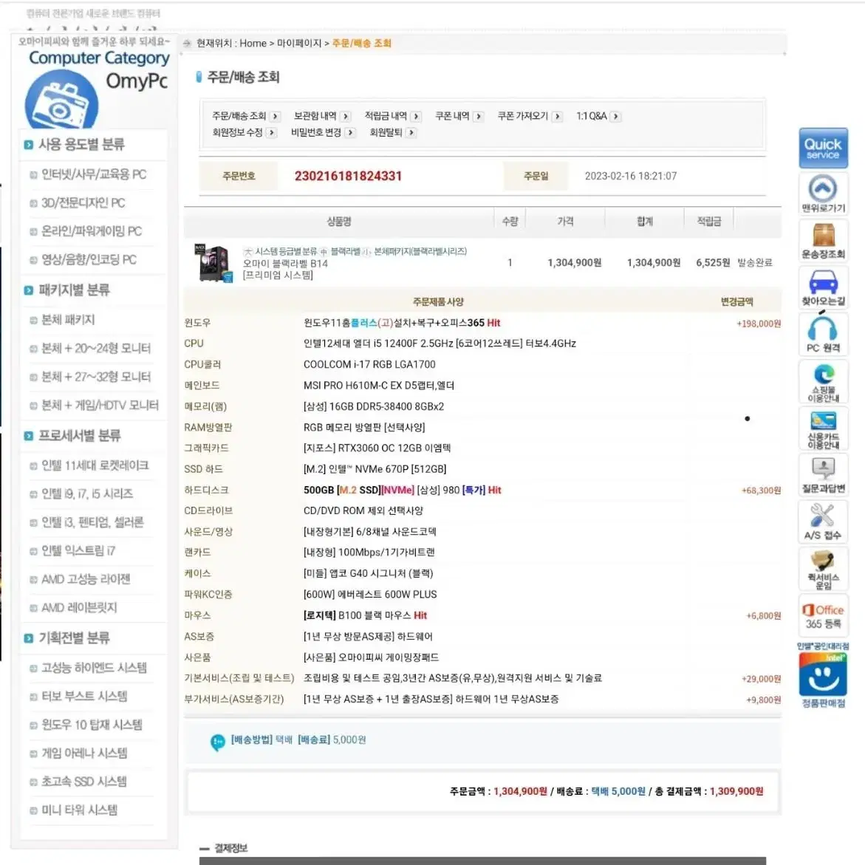The image size is (865, 865).
Task: Open 윈도우 10 탑재 시스템 category
Action: pos(92,725)
